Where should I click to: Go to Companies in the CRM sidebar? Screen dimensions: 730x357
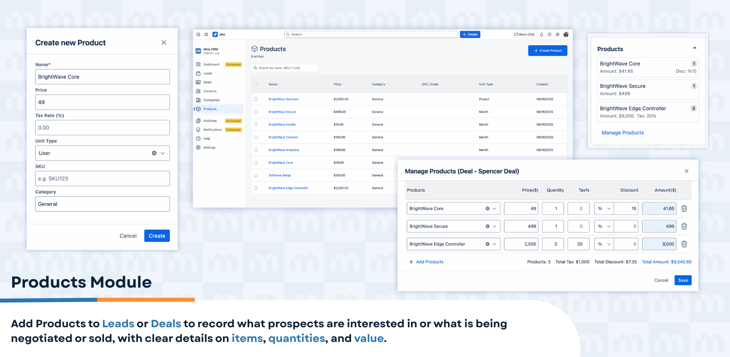[208, 100]
